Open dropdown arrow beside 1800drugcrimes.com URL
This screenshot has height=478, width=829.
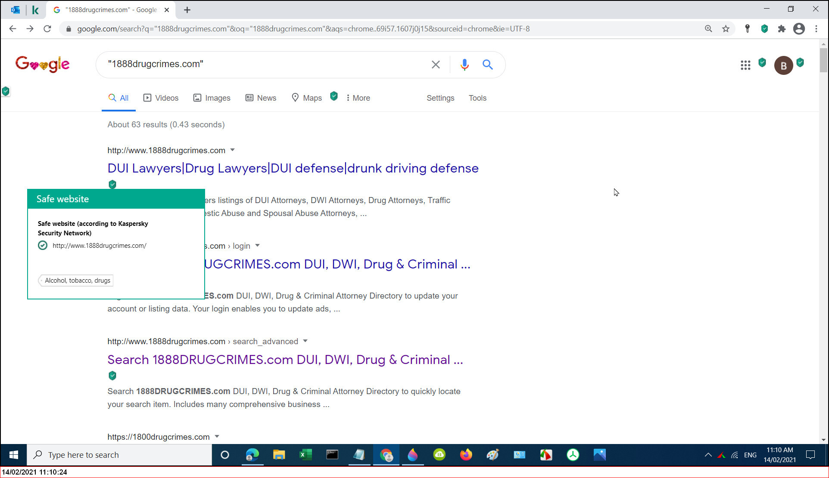217,437
